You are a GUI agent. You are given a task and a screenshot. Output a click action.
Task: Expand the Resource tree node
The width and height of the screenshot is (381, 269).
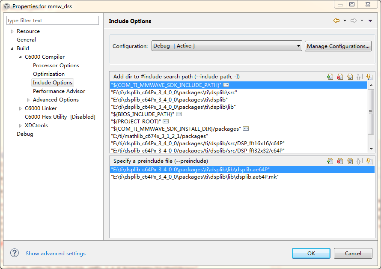pyautogui.click(x=12, y=31)
